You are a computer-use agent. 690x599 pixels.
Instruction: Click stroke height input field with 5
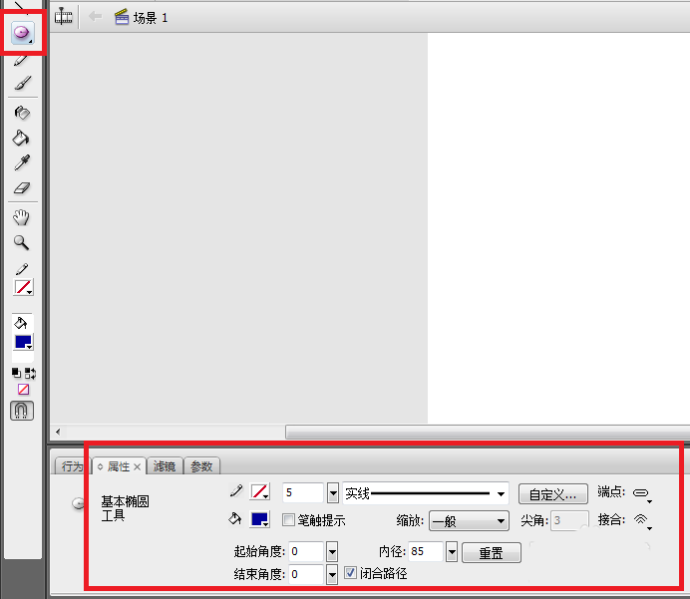303,492
